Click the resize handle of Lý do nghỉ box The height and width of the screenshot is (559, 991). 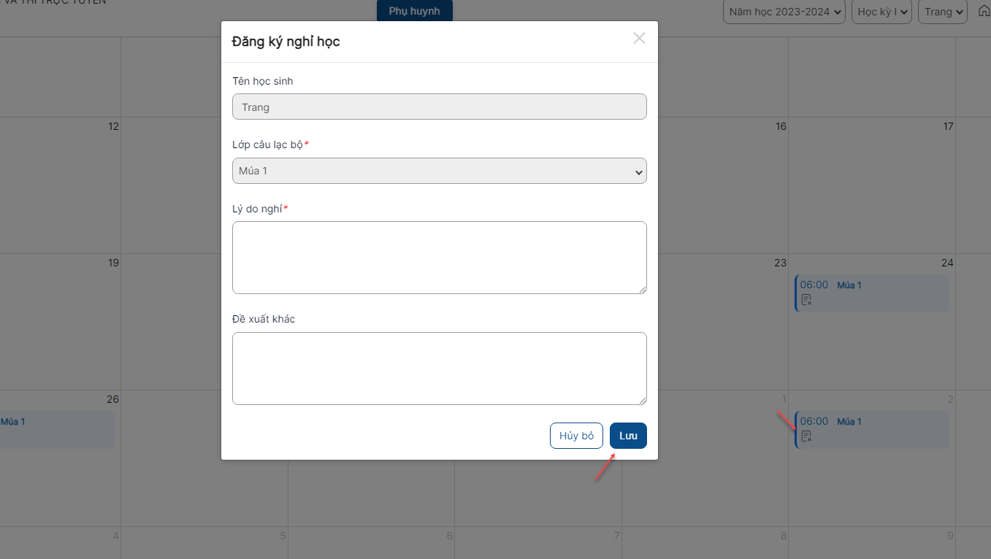[642, 289]
